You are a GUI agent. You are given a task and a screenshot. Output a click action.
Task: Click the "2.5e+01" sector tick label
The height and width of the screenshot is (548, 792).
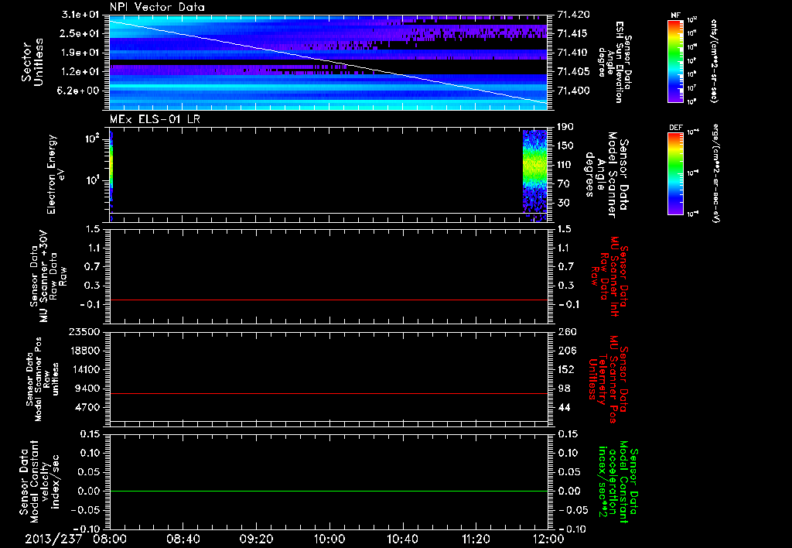80,33
